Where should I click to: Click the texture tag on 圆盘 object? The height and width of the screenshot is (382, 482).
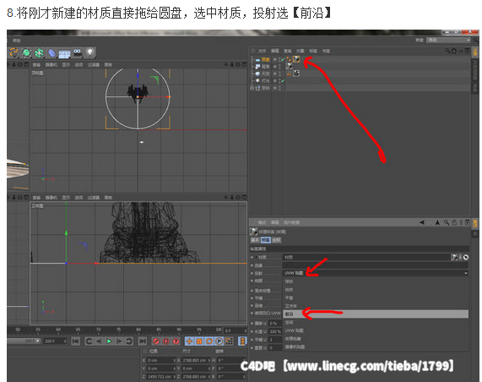click(296, 59)
